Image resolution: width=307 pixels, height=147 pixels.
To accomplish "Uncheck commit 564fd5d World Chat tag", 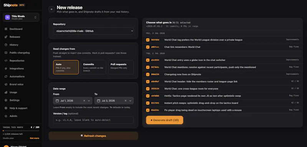I will (148, 40).
